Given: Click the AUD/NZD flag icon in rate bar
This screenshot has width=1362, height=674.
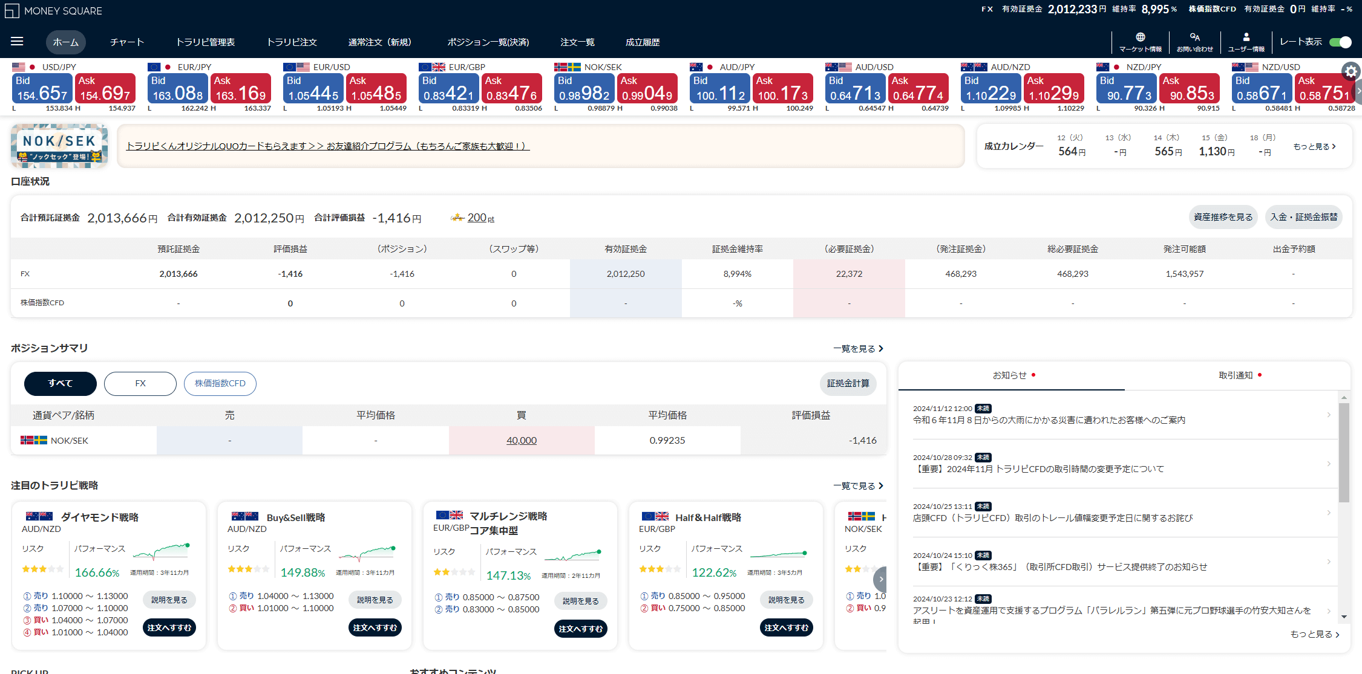Looking at the screenshot, I should [974, 67].
